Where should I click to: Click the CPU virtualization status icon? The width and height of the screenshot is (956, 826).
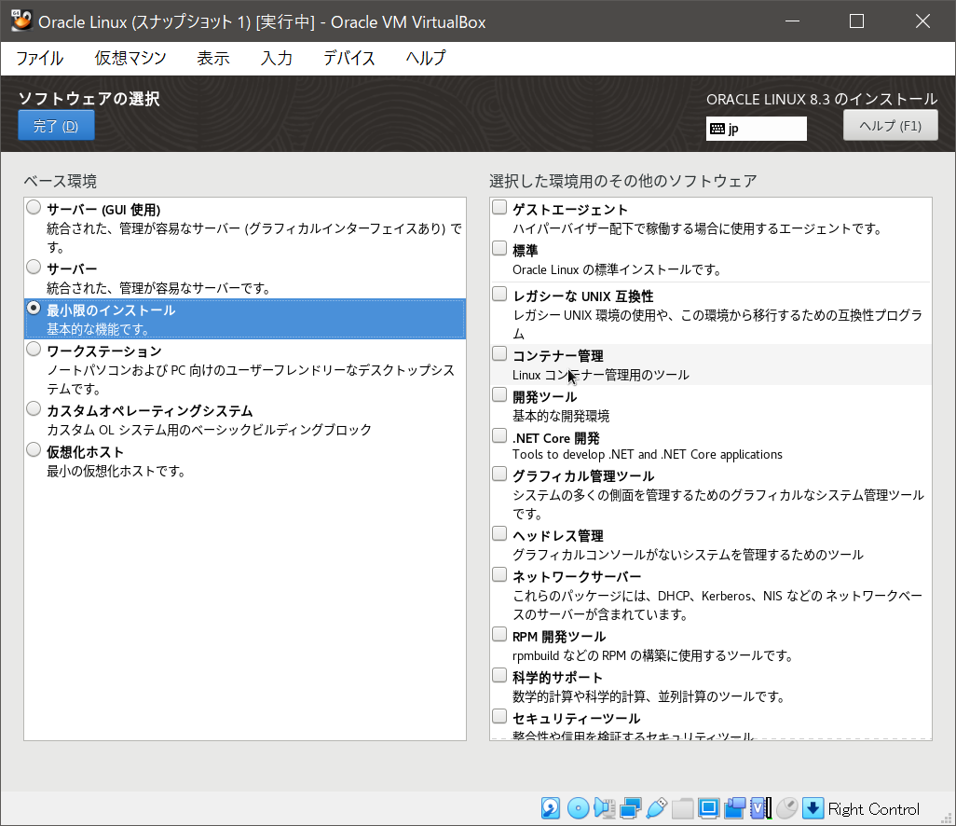click(x=761, y=808)
